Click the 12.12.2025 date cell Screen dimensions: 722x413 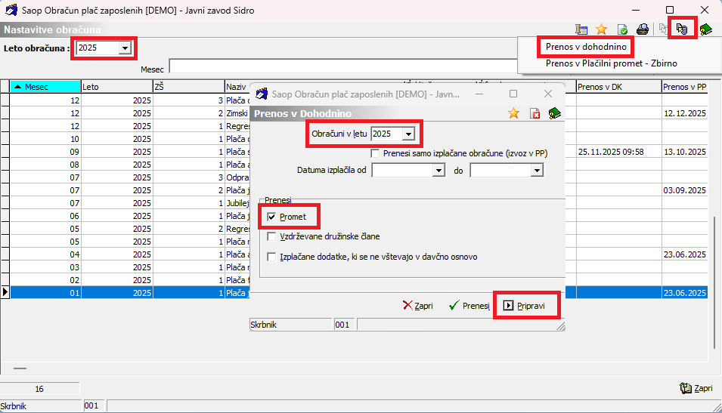point(685,113)
